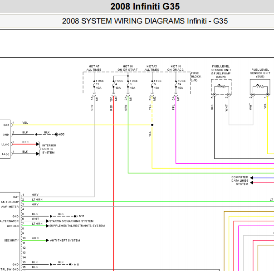Click the 'FUSE 19 10A' label
The height and width of the screenshot is (271, 274).
point(181,84)
